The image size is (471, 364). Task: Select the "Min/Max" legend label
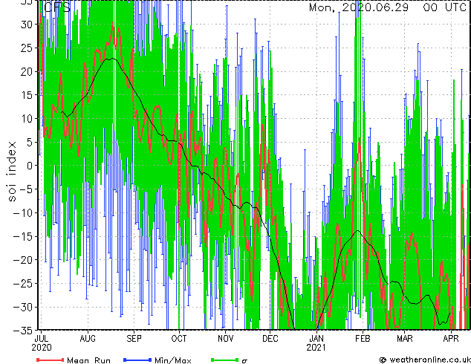(x=172, y=360)
